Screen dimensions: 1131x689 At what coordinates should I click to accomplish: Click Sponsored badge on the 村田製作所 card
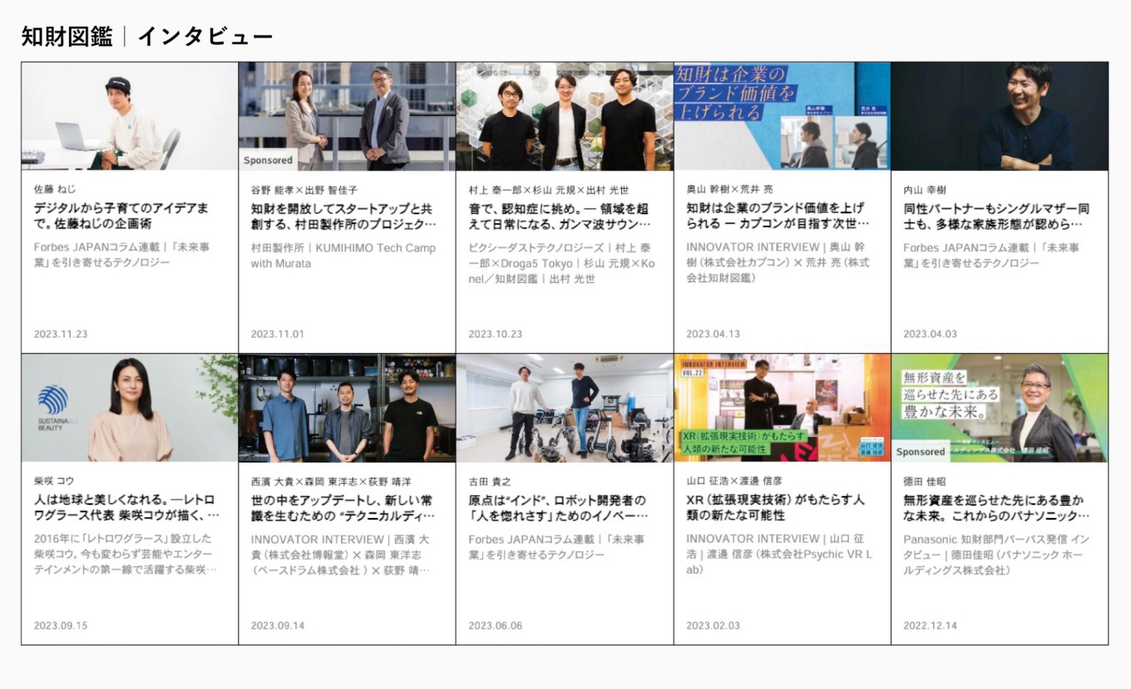click(268, 160)
